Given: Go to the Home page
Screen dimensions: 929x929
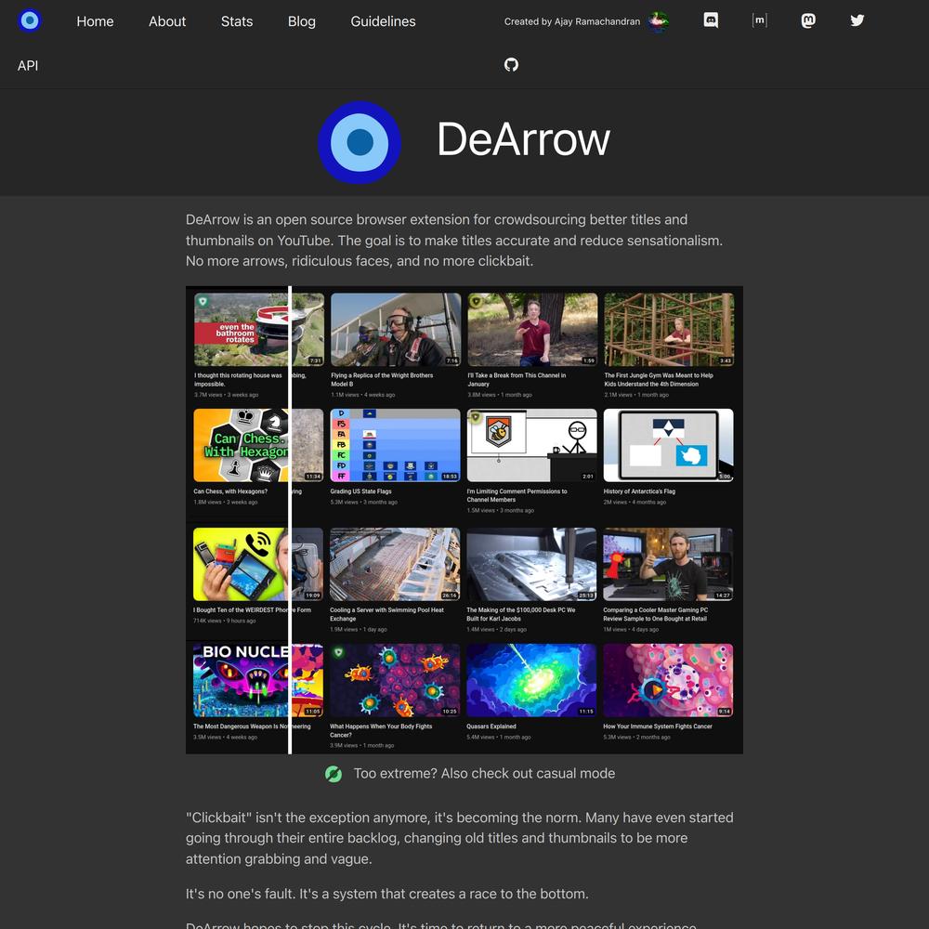Looking at the screenshot, I should point(95,21).
